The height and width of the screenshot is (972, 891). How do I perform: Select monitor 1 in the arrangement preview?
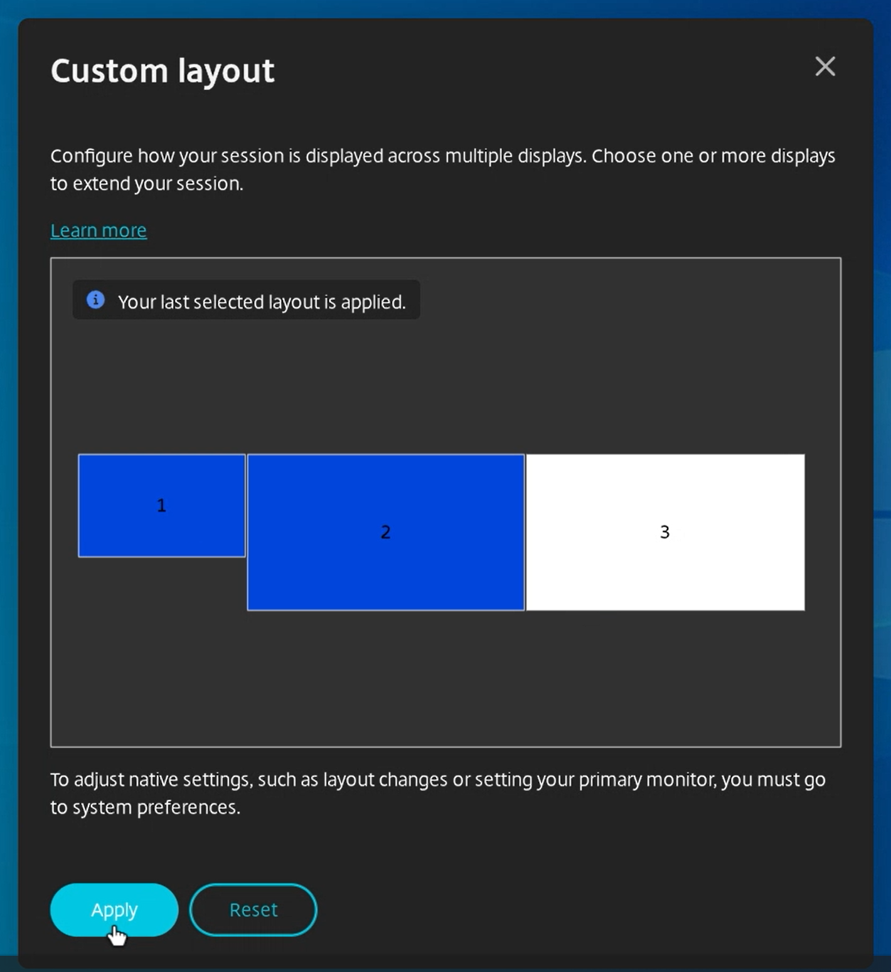tap(161, 505)
